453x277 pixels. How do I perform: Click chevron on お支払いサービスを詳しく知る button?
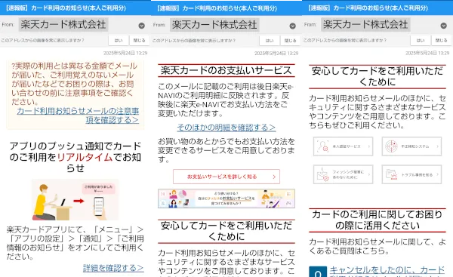(x=274, y=177)
